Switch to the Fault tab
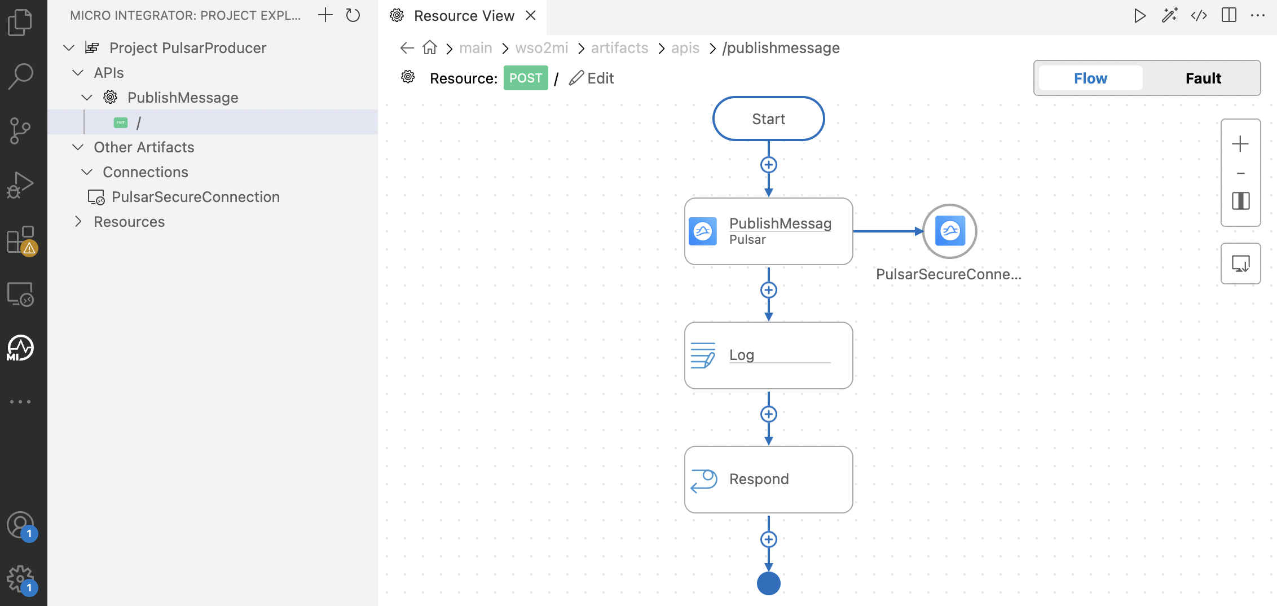The width and height of the screenshot is (1277, 606). [1203, 78]
